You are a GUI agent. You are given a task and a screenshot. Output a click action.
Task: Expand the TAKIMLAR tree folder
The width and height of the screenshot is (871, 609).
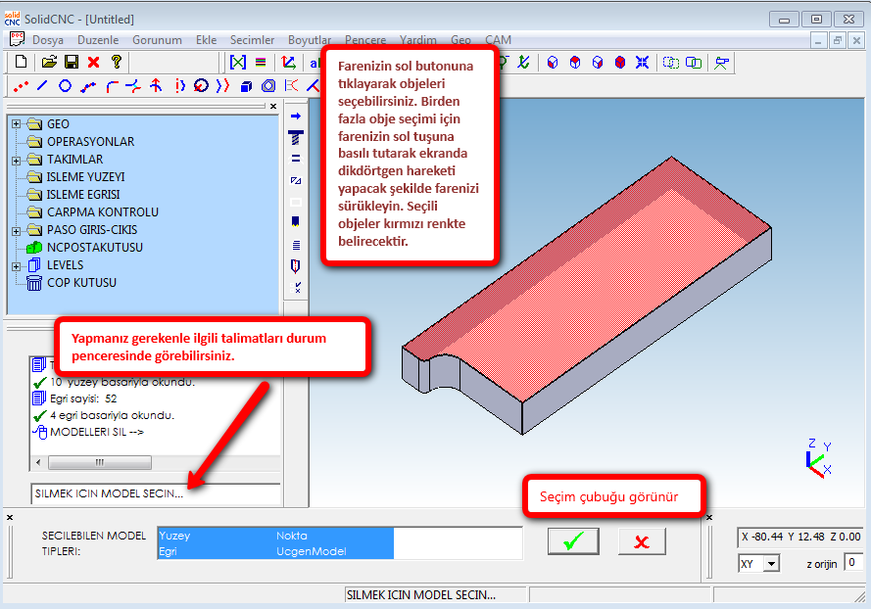(x=16, y=161)
